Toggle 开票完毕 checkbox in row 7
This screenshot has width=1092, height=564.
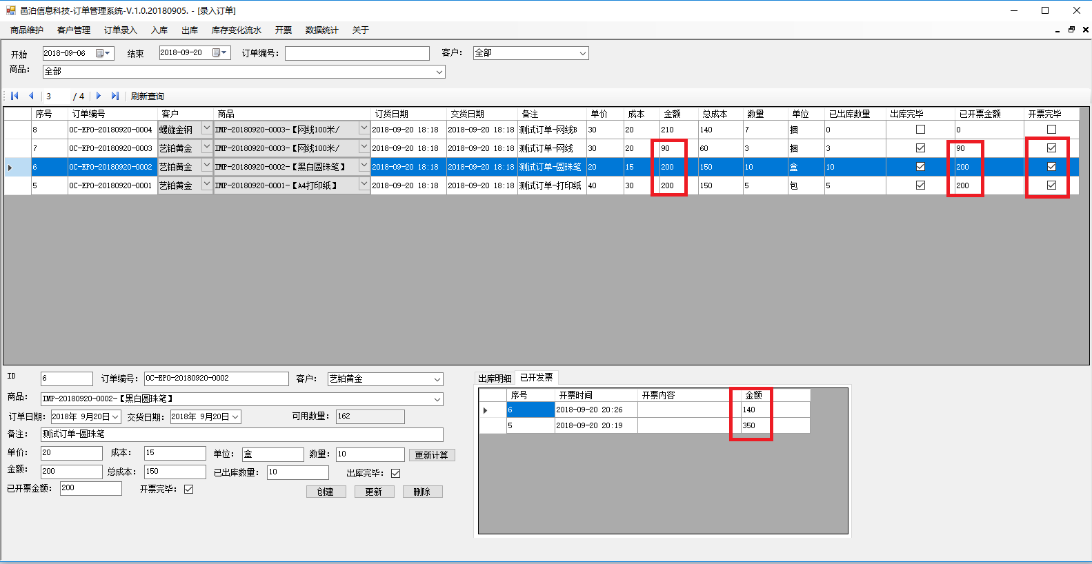click(1051, 148)
